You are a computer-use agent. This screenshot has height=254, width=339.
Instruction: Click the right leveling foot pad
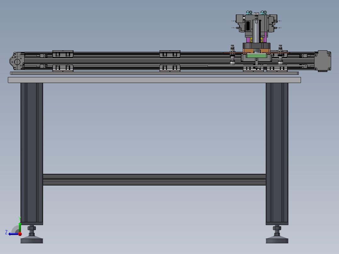(x=277, y=240)
